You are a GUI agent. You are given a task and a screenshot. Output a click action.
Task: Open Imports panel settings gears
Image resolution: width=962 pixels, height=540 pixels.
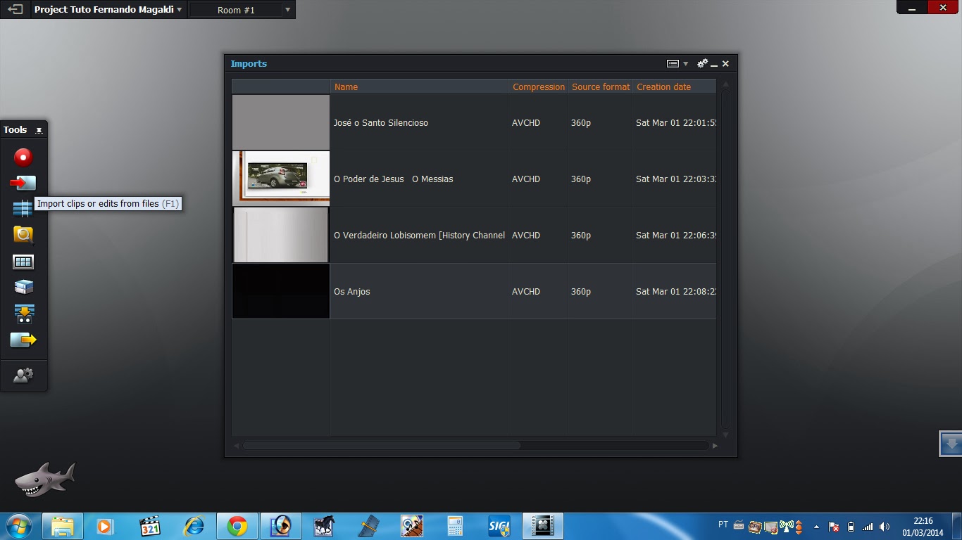click(702, 64)
